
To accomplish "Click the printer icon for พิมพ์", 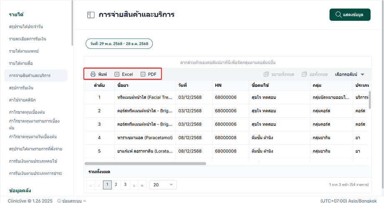I will click(x=93, y=74).
